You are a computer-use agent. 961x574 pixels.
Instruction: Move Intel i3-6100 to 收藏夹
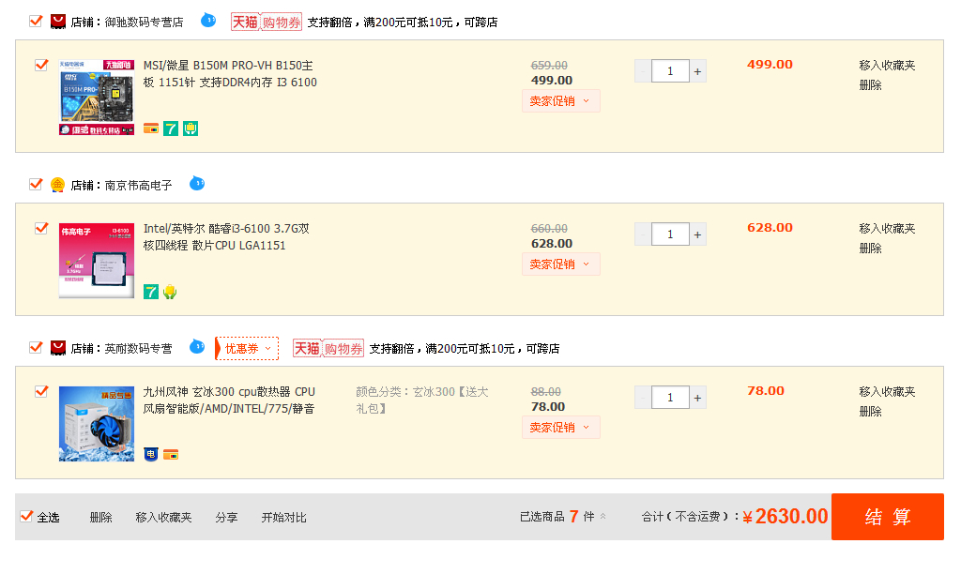(887, 229)
